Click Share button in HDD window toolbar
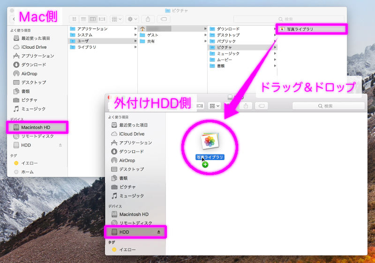Screen dimensions: 375x263 pos(246,106)
